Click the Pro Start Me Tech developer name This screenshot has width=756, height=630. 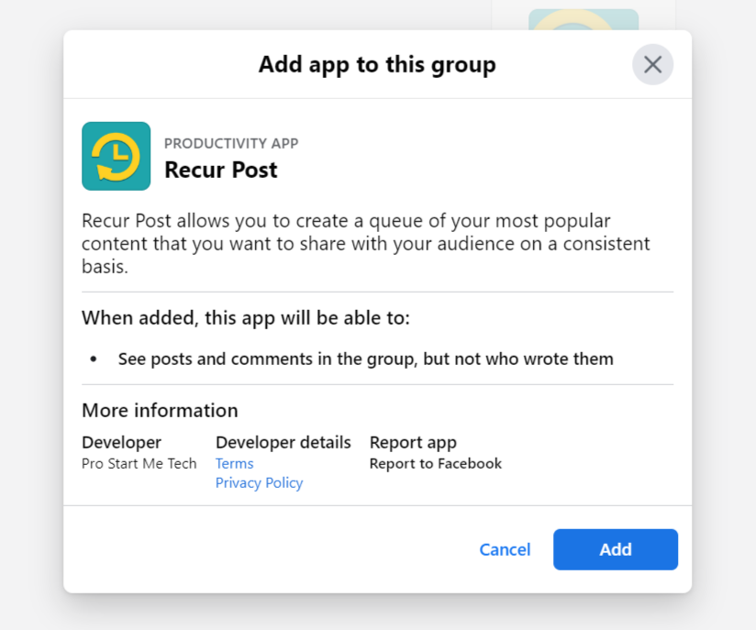pyautogui.click(x=139, y=463)
